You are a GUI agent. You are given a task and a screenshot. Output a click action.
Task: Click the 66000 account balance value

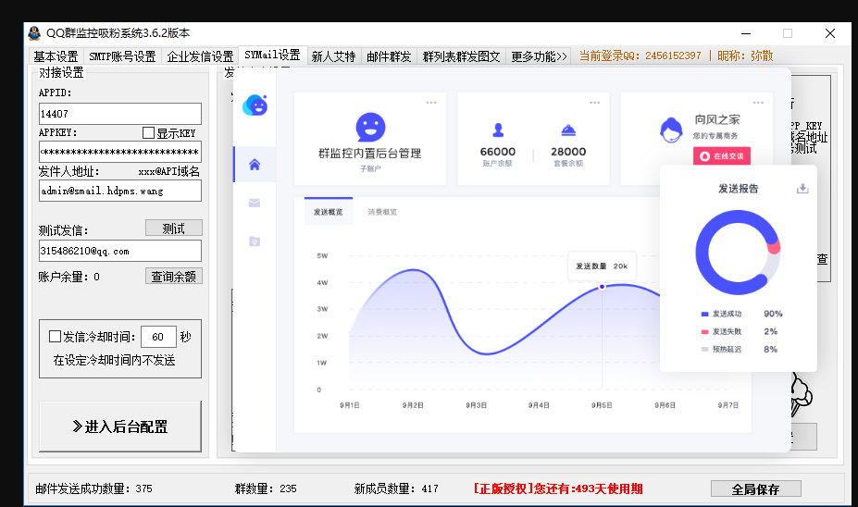tap(498, 152)
